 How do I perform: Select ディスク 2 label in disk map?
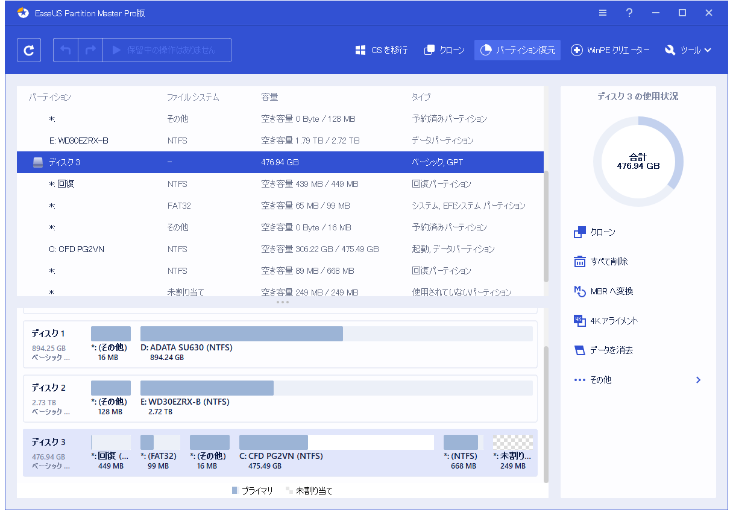coord(48,388)
